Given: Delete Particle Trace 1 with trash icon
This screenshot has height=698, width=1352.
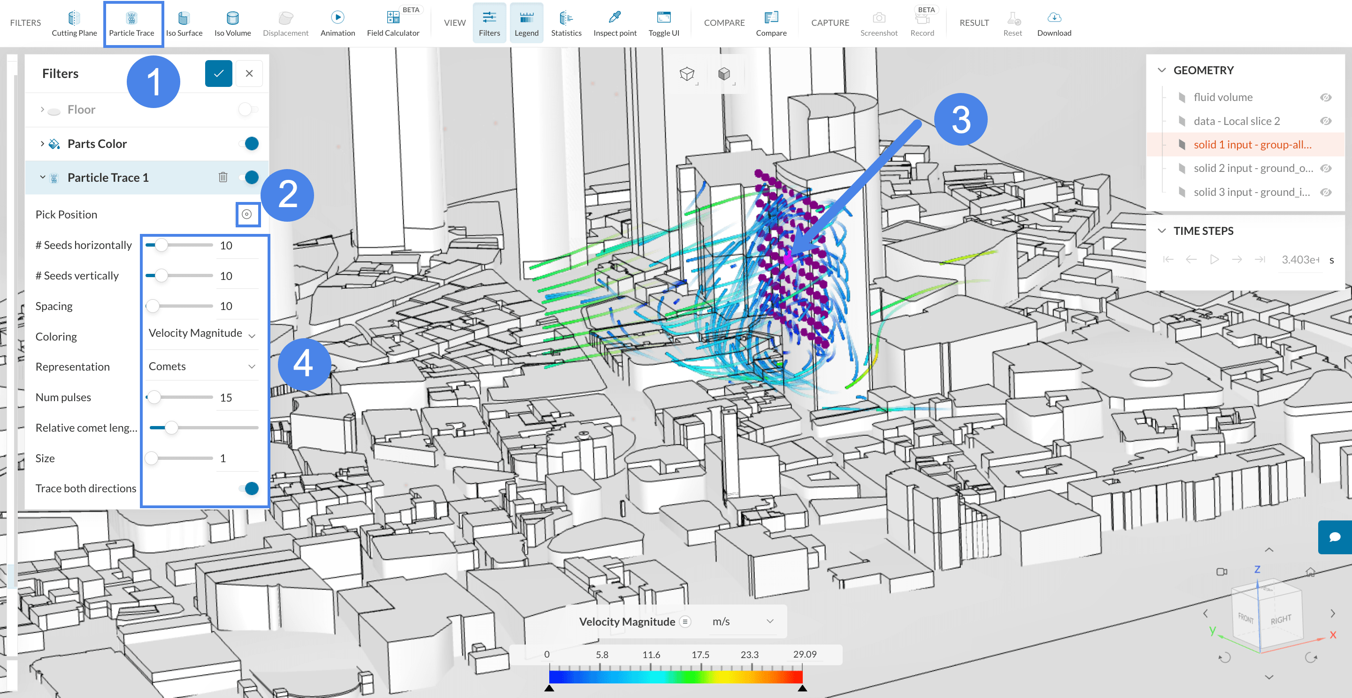Looking at the screenshot, I should point(223,178).
